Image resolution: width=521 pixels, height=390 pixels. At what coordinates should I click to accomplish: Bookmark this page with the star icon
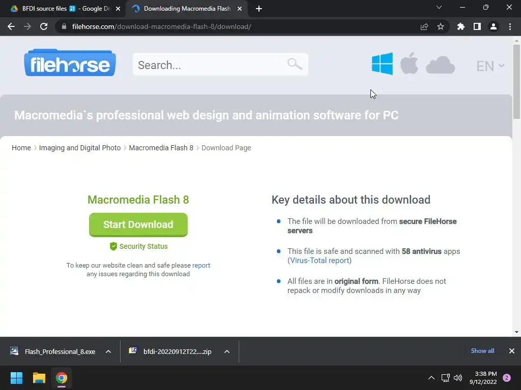point(440,26)
